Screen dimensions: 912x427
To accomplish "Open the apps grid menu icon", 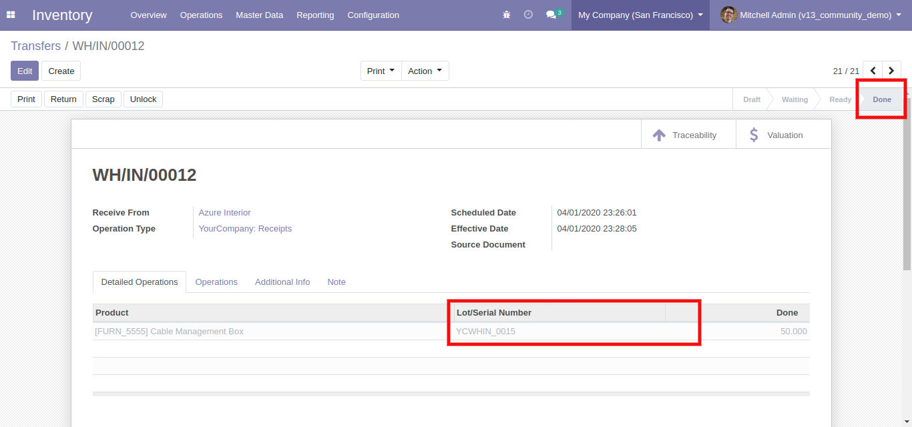I will pyautogui.click(x=11, y=15).
